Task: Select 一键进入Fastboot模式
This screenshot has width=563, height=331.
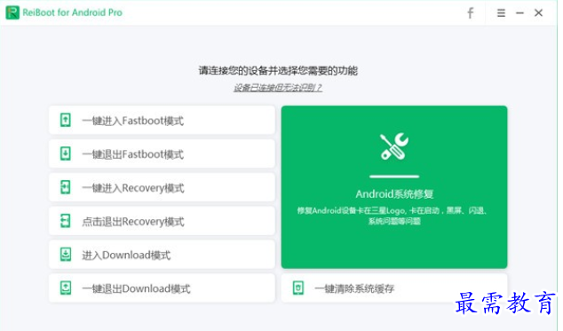Action: point(162,120)
